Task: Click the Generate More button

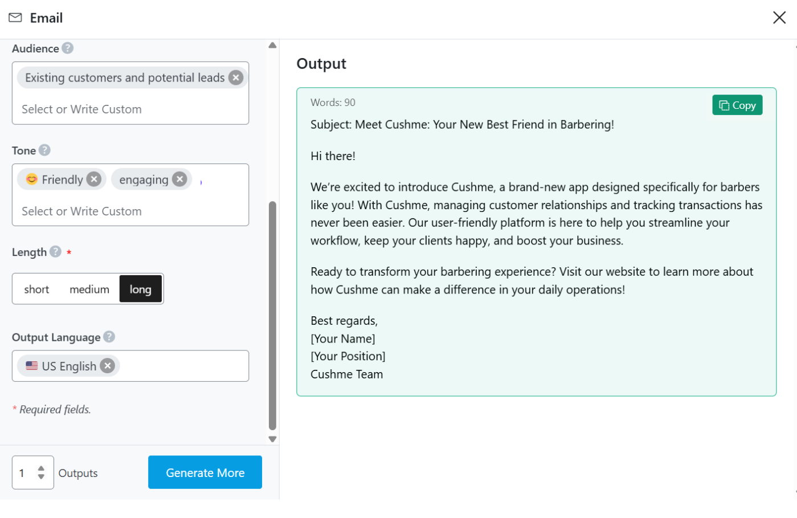Action: pyautogui.click(x=205, y=472)
